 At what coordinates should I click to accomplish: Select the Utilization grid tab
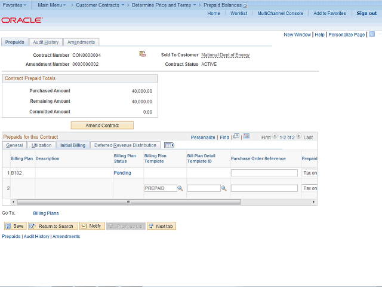click(41, 145)
